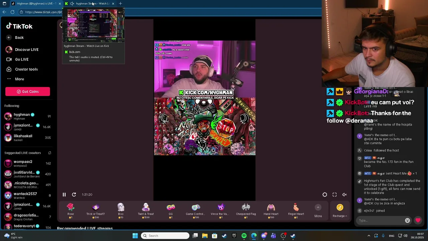Open wompasv2 suggested creator
The image size is (428, 241).
[27, 163]
